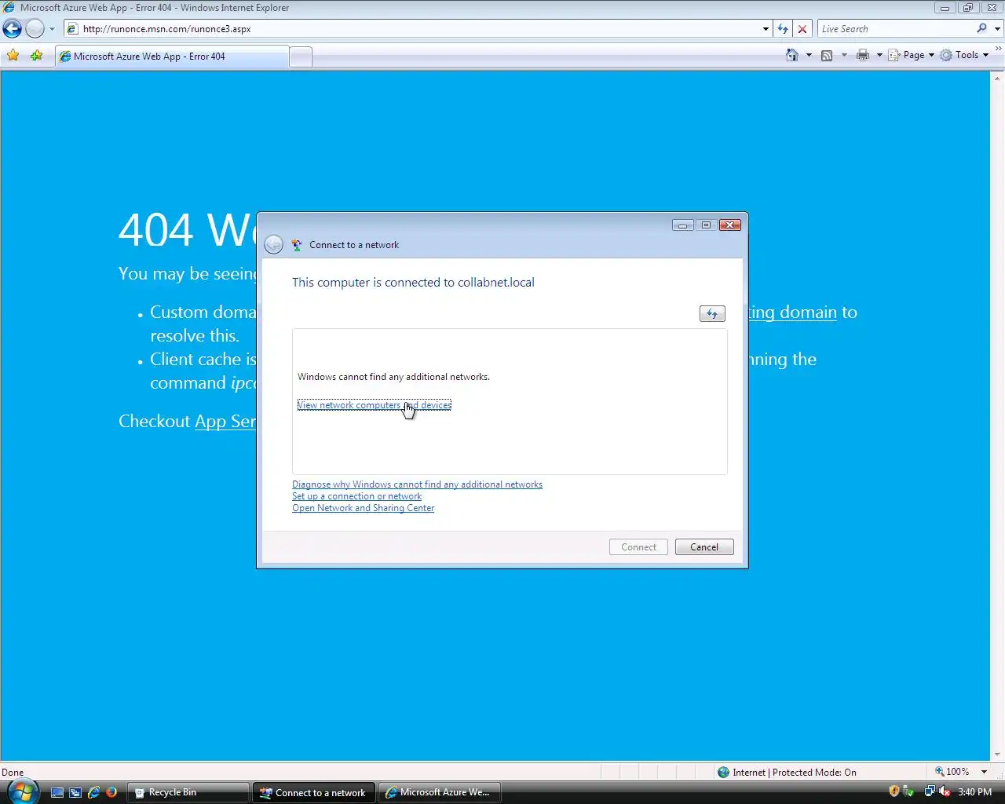Click View network computers and devices link
1005x804 pixels.
click(375, 405)
